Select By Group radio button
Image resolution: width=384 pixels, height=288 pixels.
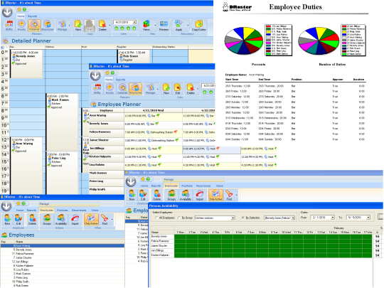click(x=179, y=218)
